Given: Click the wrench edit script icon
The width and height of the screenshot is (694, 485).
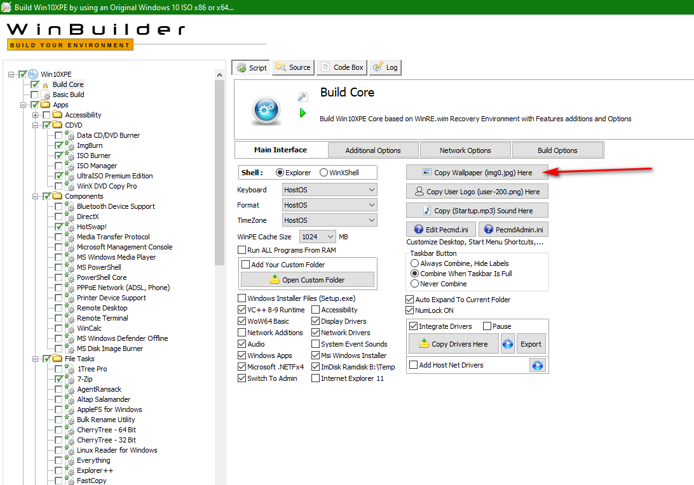Looking at the screenshot, I should 303,97.
